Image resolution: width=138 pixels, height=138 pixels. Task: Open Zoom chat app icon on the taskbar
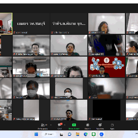point(69,134)
